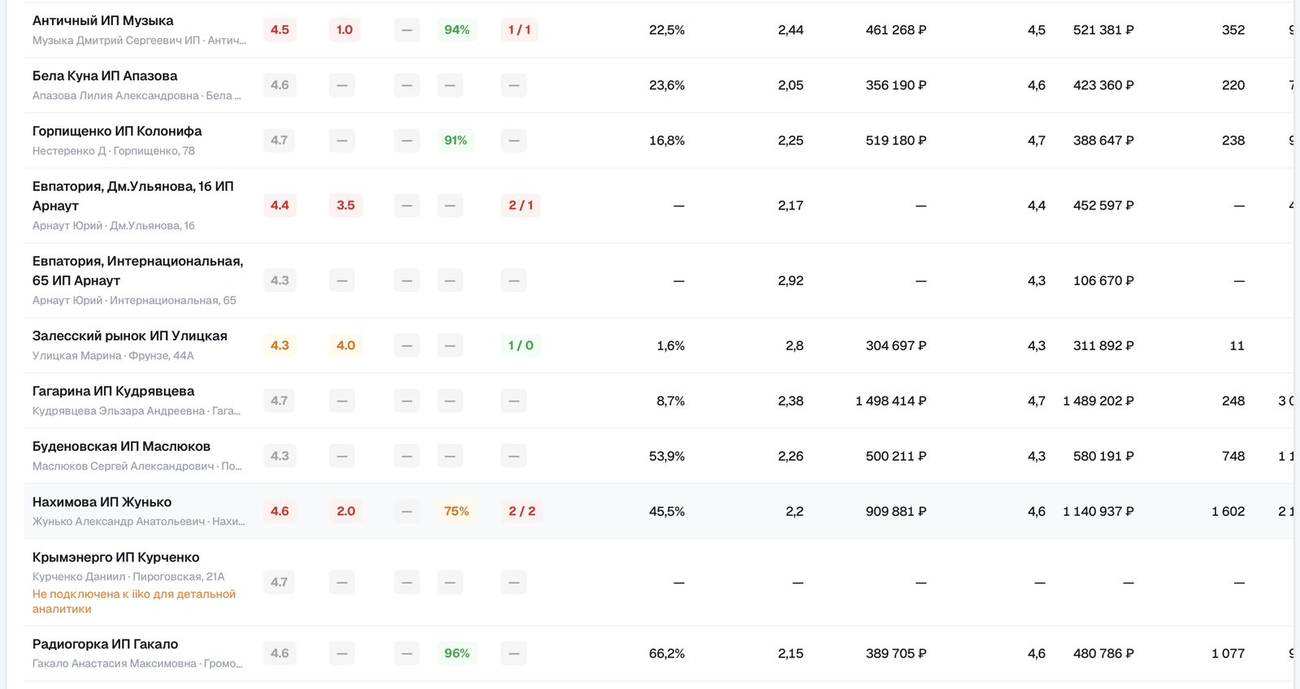Image resolution: width=1300 pixels, height=689 pixels.
Task: Select the green 1 / 0 badge
Action: [521, 345]
